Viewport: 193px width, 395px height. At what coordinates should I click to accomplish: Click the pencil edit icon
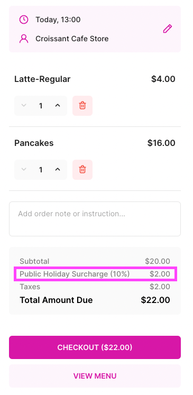pyautogui.click(x=168, y=29)
